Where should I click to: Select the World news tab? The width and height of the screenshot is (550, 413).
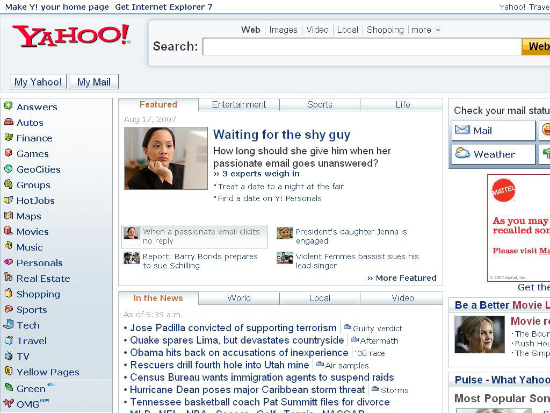click(239, 298)
